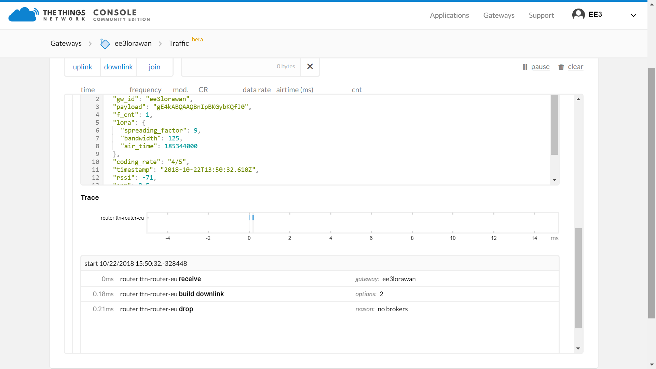Clear the traffic log

tap(575, 67)
